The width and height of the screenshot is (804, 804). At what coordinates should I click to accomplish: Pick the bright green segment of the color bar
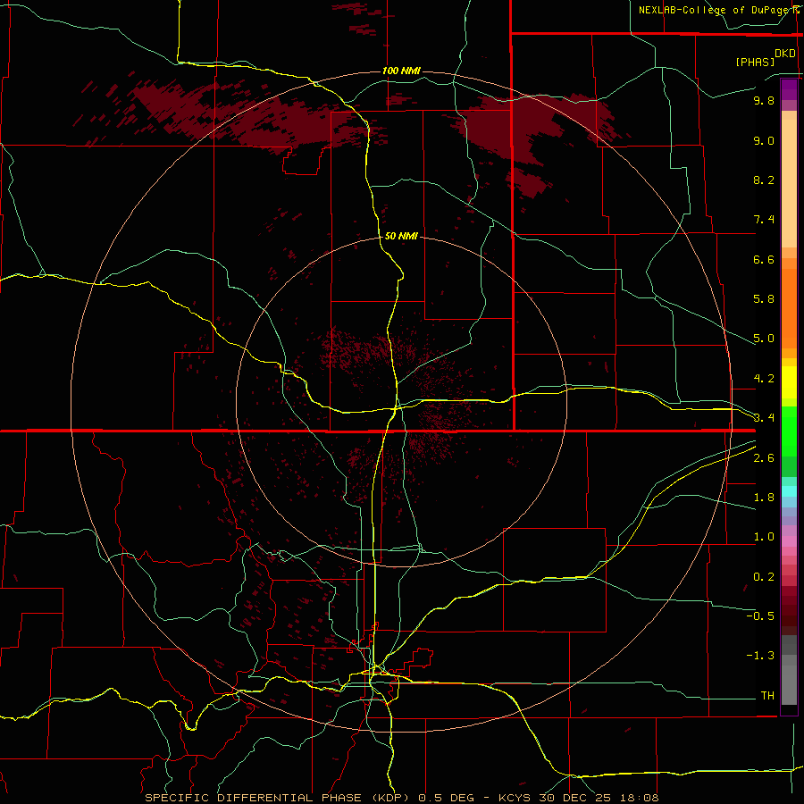[x=789, y=431]
